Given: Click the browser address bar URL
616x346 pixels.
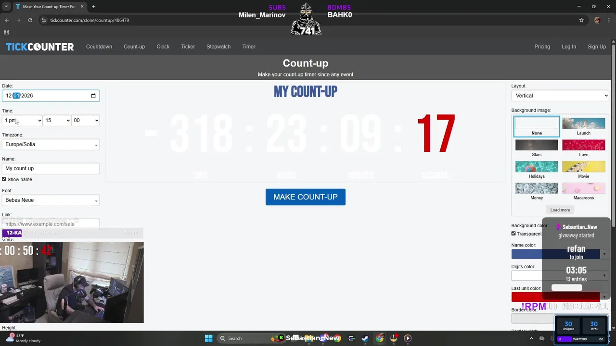Looking at the screenshot, I should (90, 20).
